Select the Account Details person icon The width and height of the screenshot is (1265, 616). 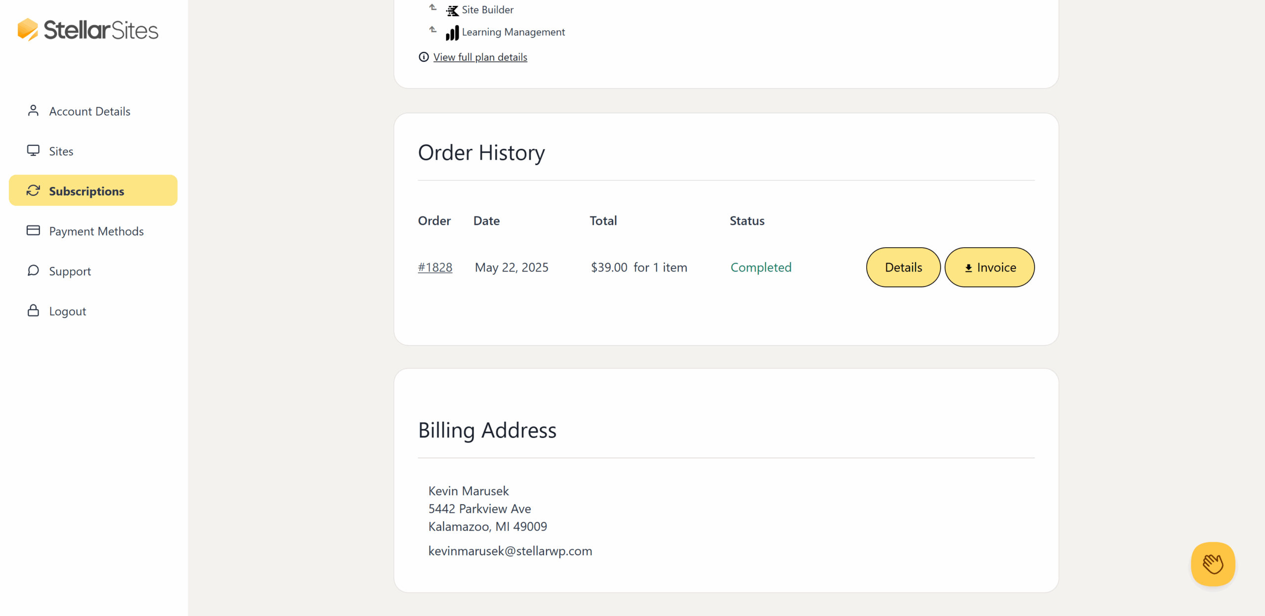click(x=33, y=111)
